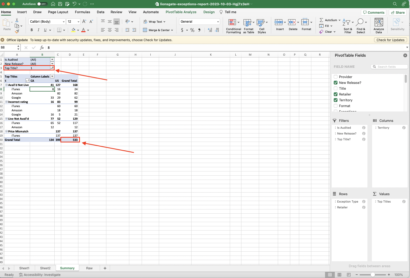Open the Column Labels filter dropdown
Viewport: 410px width, 278px height.
(x=52, y=76)
